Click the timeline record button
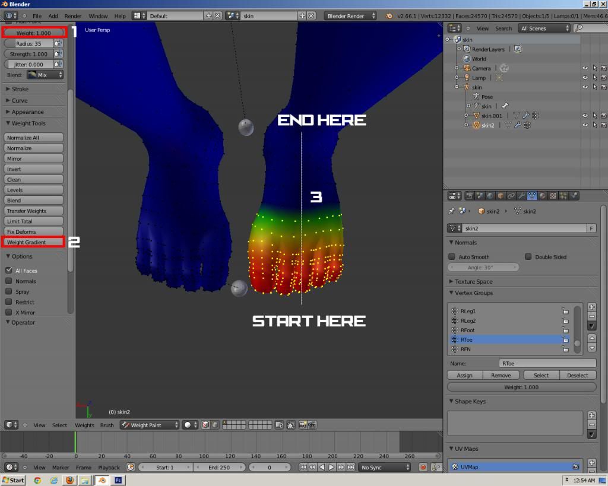Viewport: 608px width, 486px height. click(423, 468)
